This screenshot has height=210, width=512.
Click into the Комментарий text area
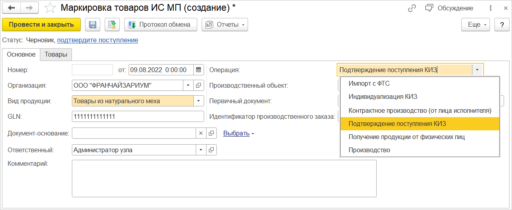[224, 179]
